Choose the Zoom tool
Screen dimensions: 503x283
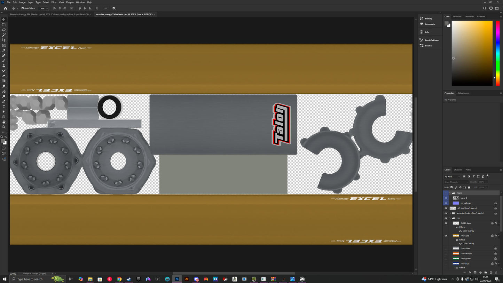4,127
